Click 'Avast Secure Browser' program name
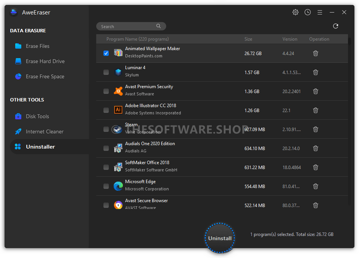 (146, 201)
